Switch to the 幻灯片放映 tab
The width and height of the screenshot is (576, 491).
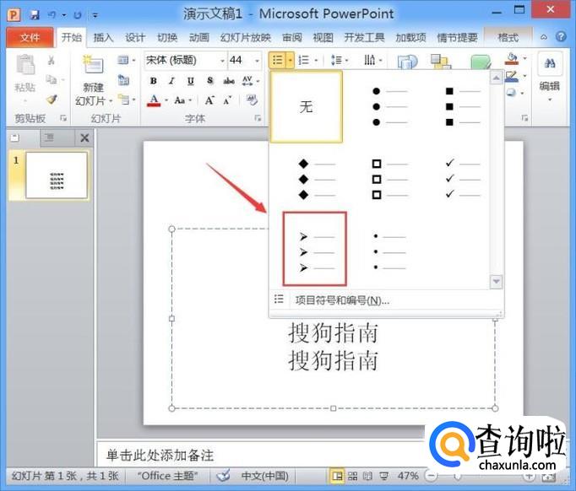pyautogui.click(x=246, y=37)
